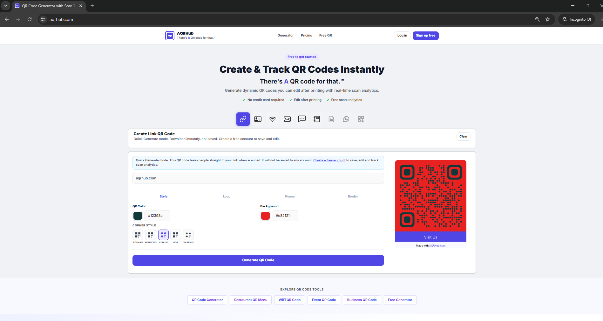Pick the Diamond corner style

[x=188, y=235]
